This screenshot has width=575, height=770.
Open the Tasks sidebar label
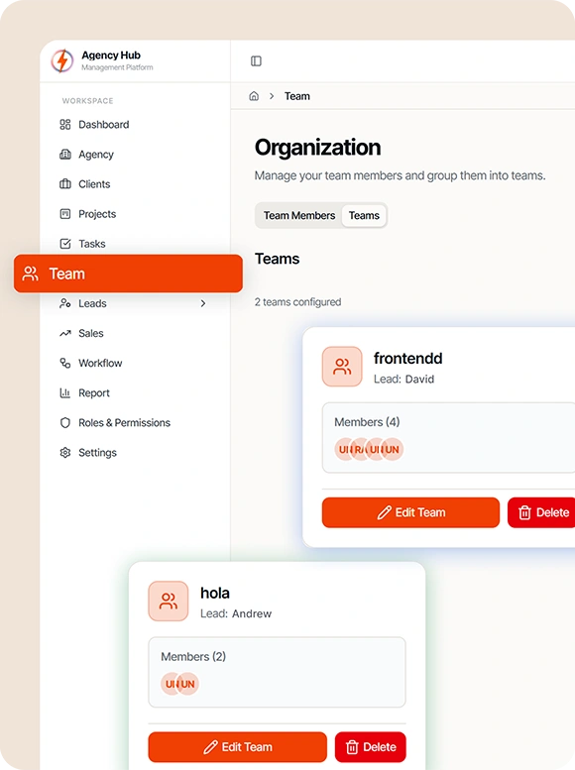[92, 244]
